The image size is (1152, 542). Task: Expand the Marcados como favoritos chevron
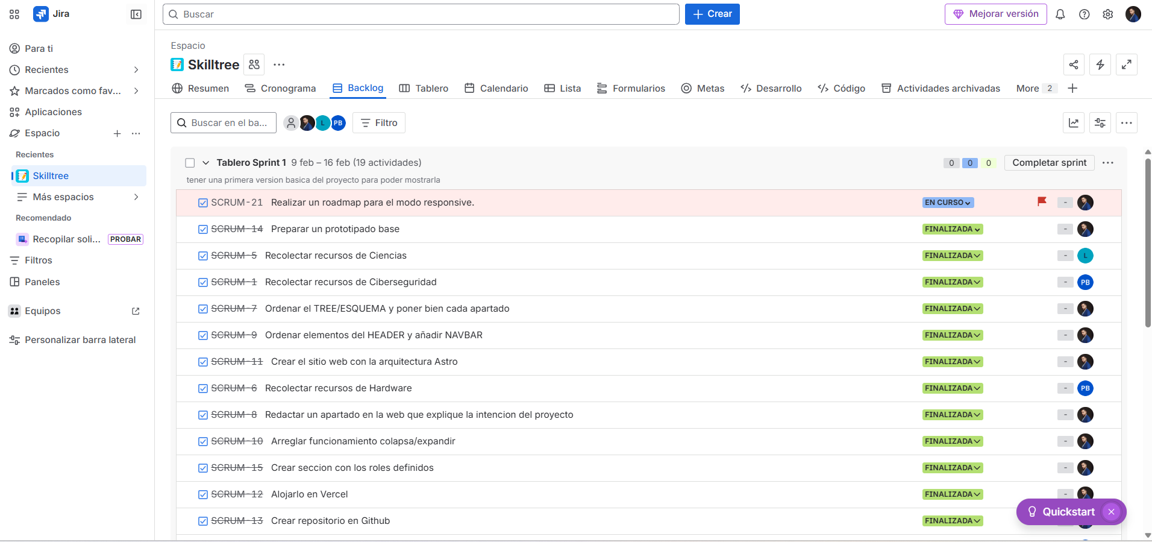pos(136,91)
